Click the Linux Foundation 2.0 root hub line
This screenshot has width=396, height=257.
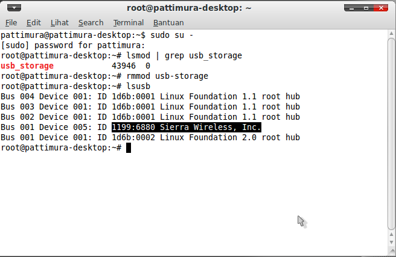[x=150, y=137]
